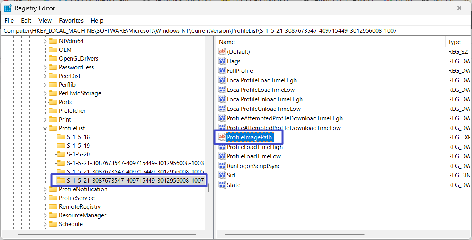This screenshot has width=472, height=240.
Task: Expand the ProfileNotification key
Action: pyautogui.click(x=45, y=189)
